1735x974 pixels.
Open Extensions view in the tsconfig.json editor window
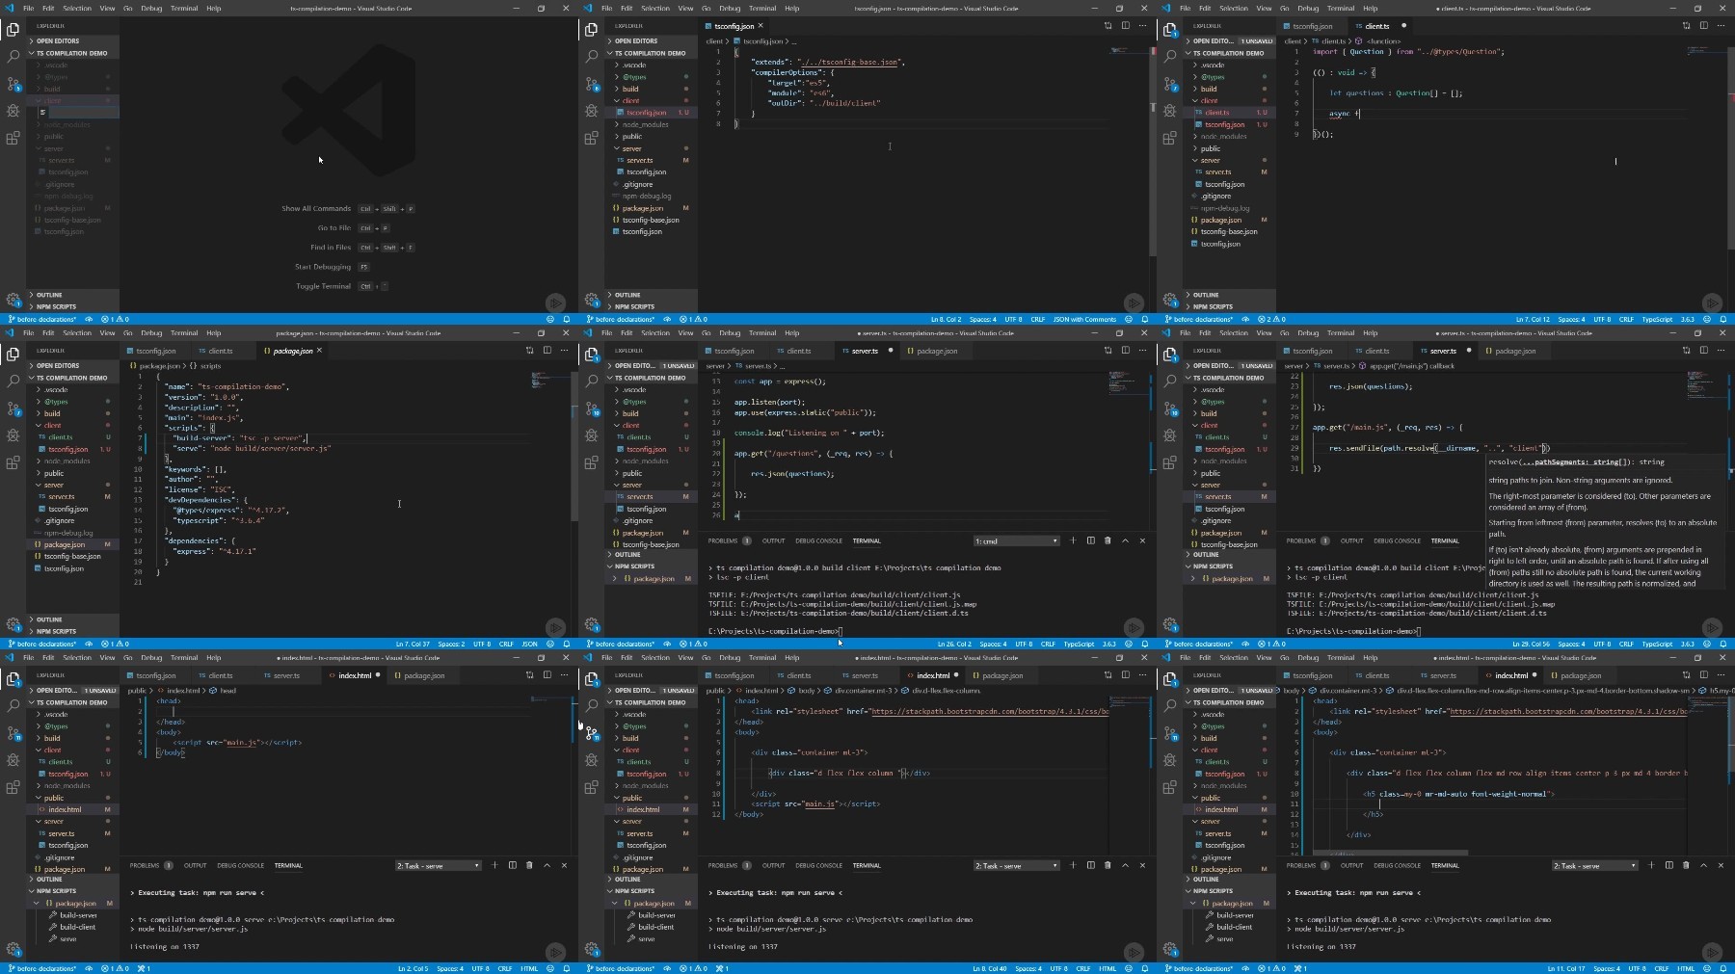point(591,138)
